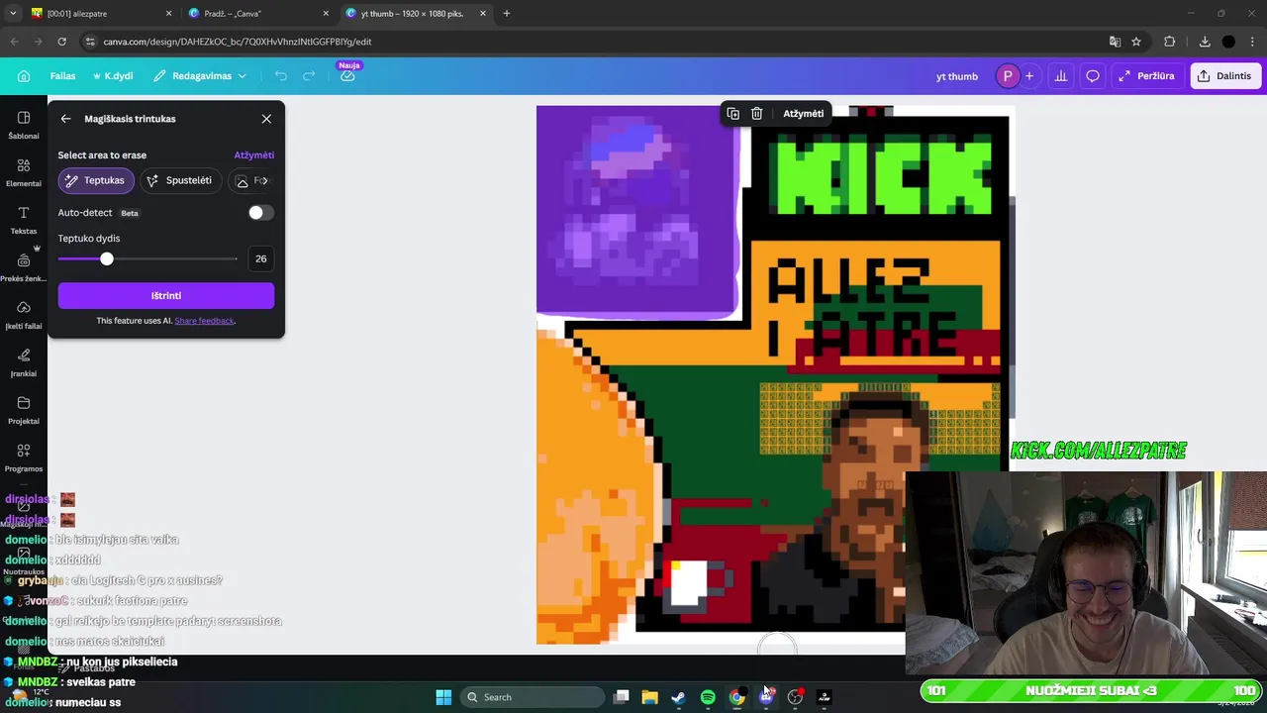Reload the page
This screenshot has height=713, width=1267.
click(62, 42)
